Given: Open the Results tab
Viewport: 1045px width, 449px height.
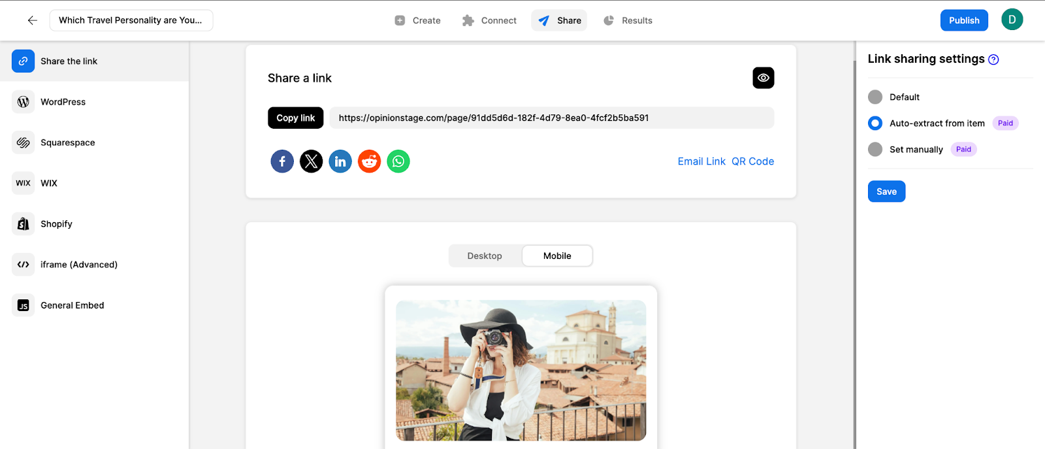Looking at the screenshot, I should [x=628, y=20].
